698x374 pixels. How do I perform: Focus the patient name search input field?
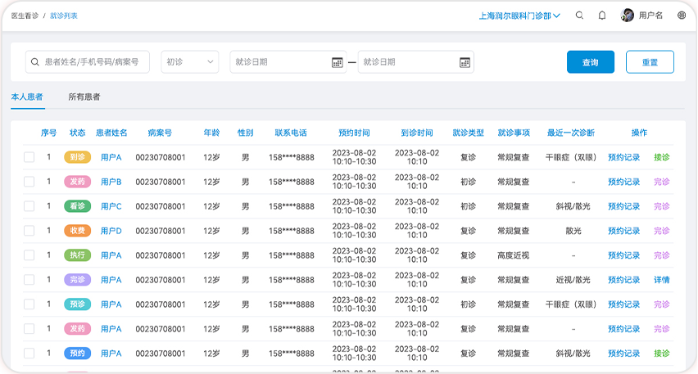(94, 62)
